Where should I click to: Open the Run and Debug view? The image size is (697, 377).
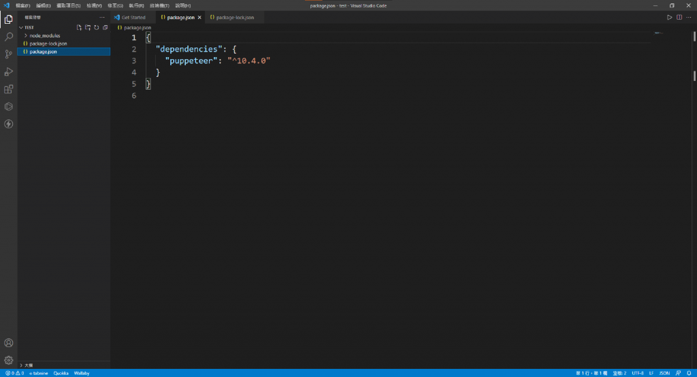click(x=9, y=71)
